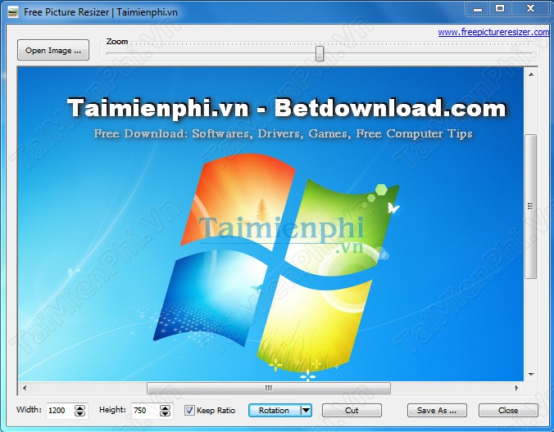Increase Width with the up spinner arrow
The height and width of the screenshot is (432, 554).
79,407
